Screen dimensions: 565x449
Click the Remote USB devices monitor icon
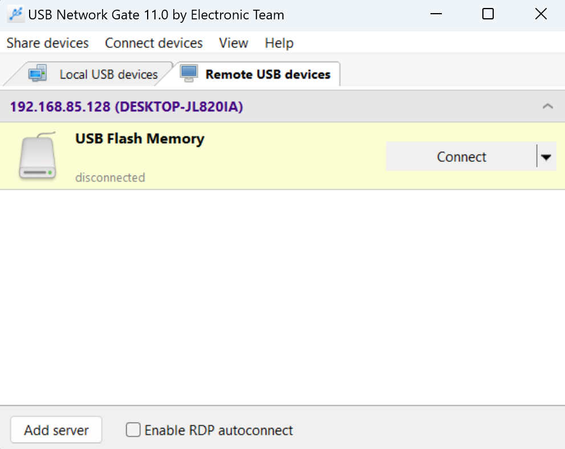(x=189, y=74)
